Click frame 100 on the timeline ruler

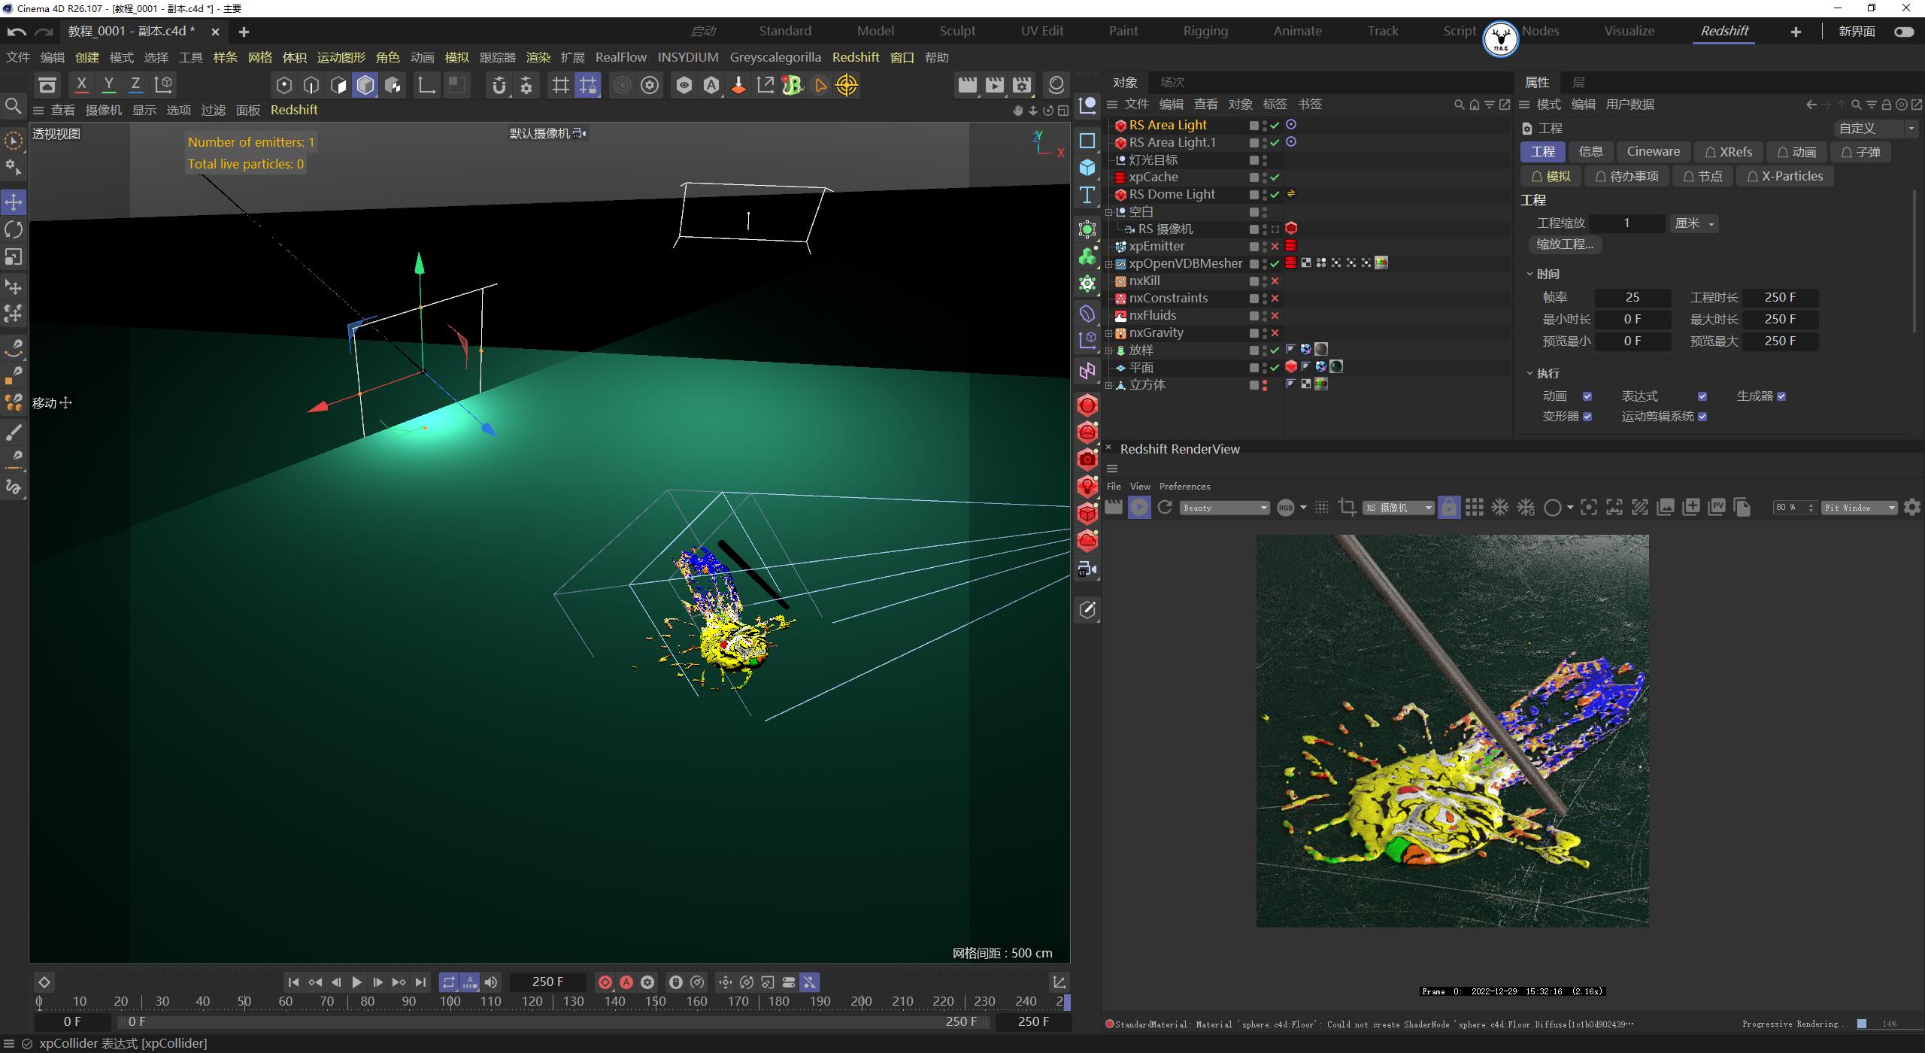click(450, 1000)
